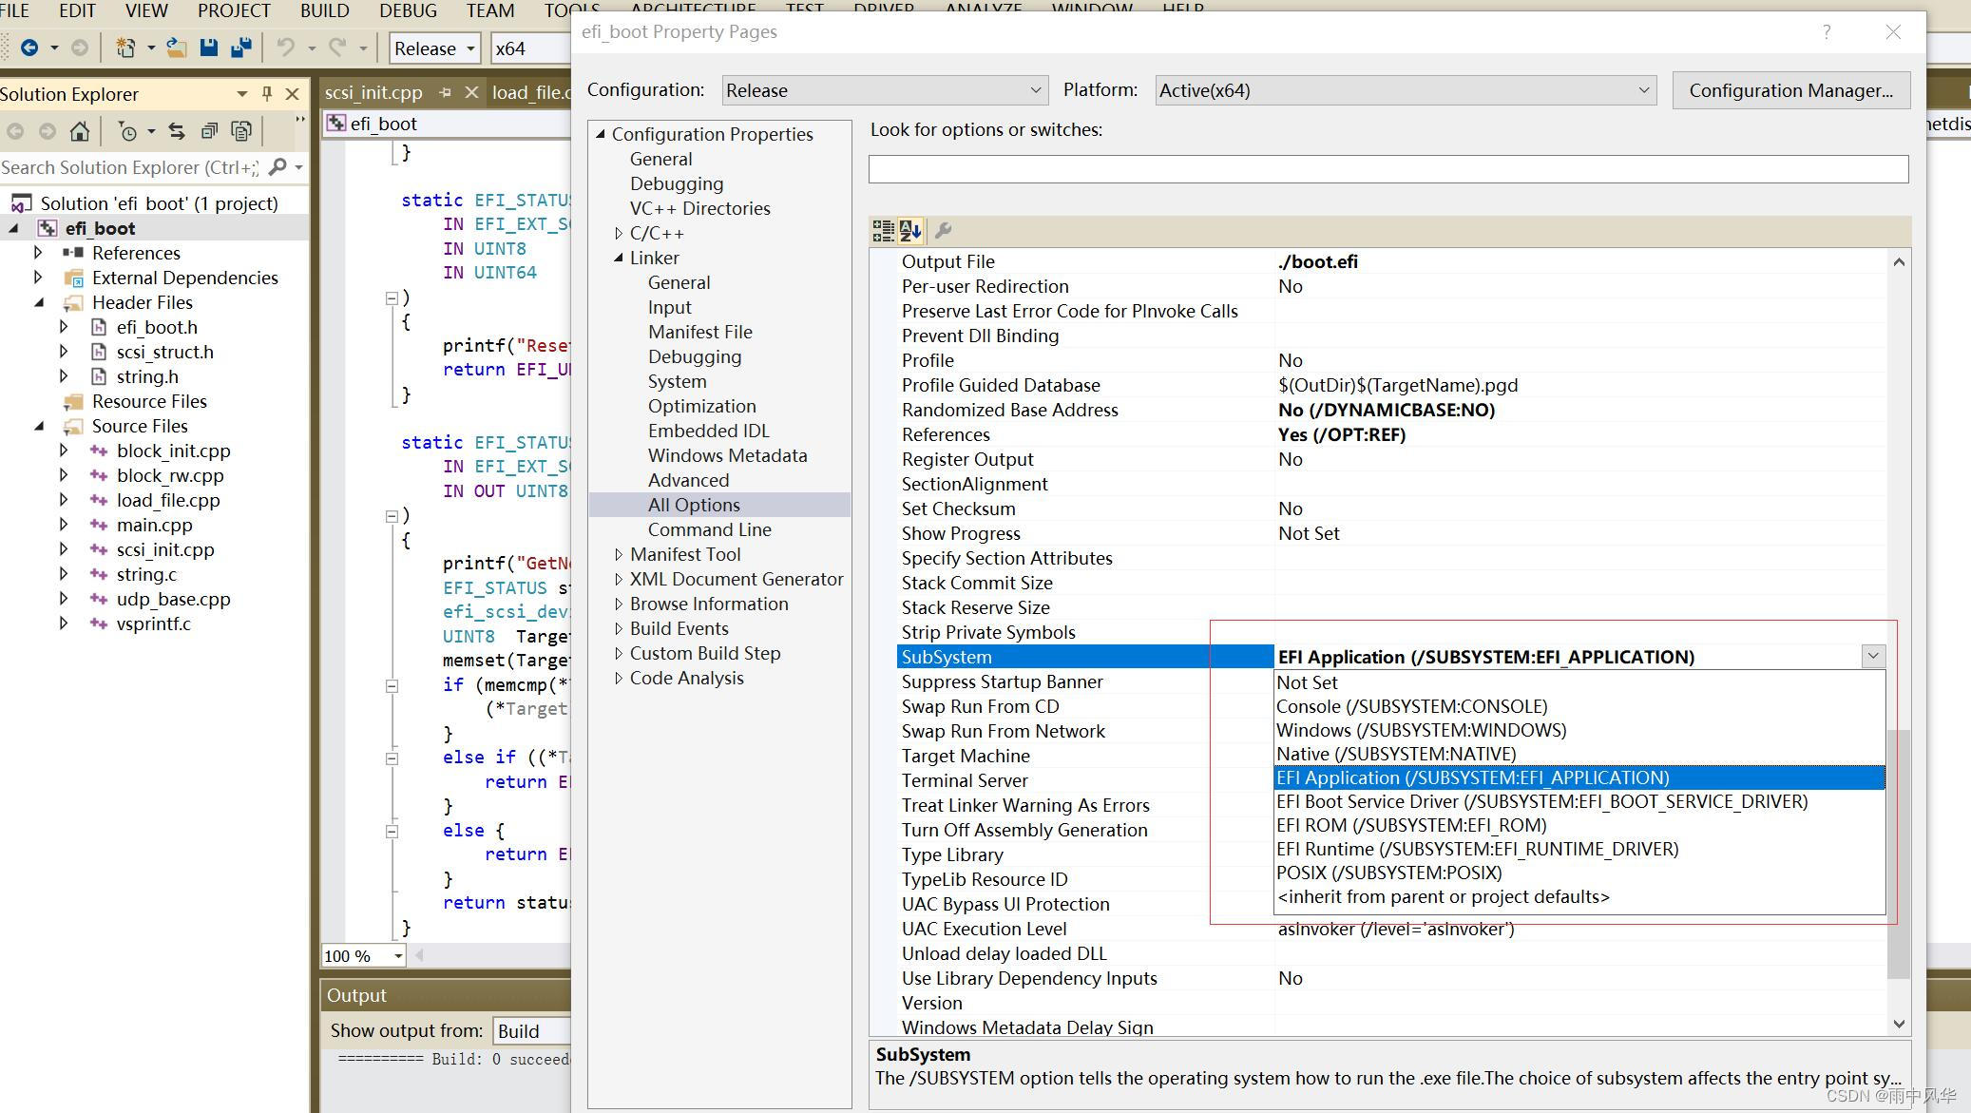Select Command Line under Linker
The height and width of the screenshot is (1113, 1971).
pos(709,529)
